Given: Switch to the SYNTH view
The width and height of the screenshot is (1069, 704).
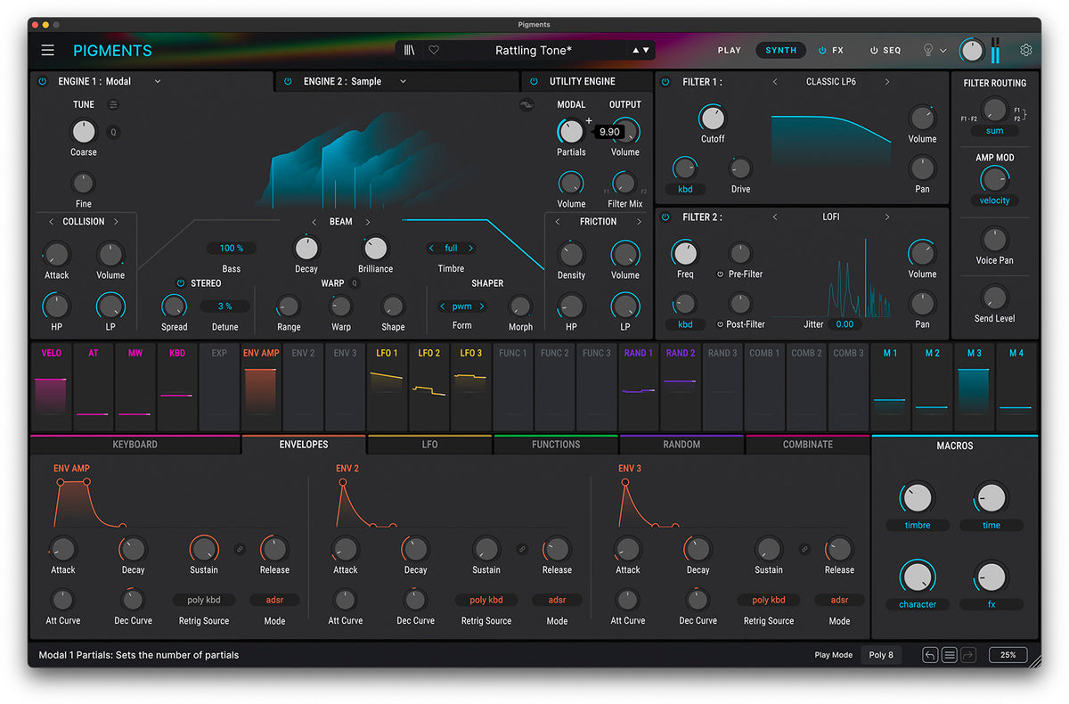Looking at the screenshot, I should coord(781,51).
